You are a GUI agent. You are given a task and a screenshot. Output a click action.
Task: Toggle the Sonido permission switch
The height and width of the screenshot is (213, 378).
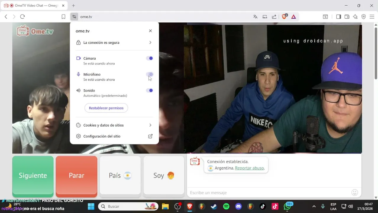coord(150,91)
